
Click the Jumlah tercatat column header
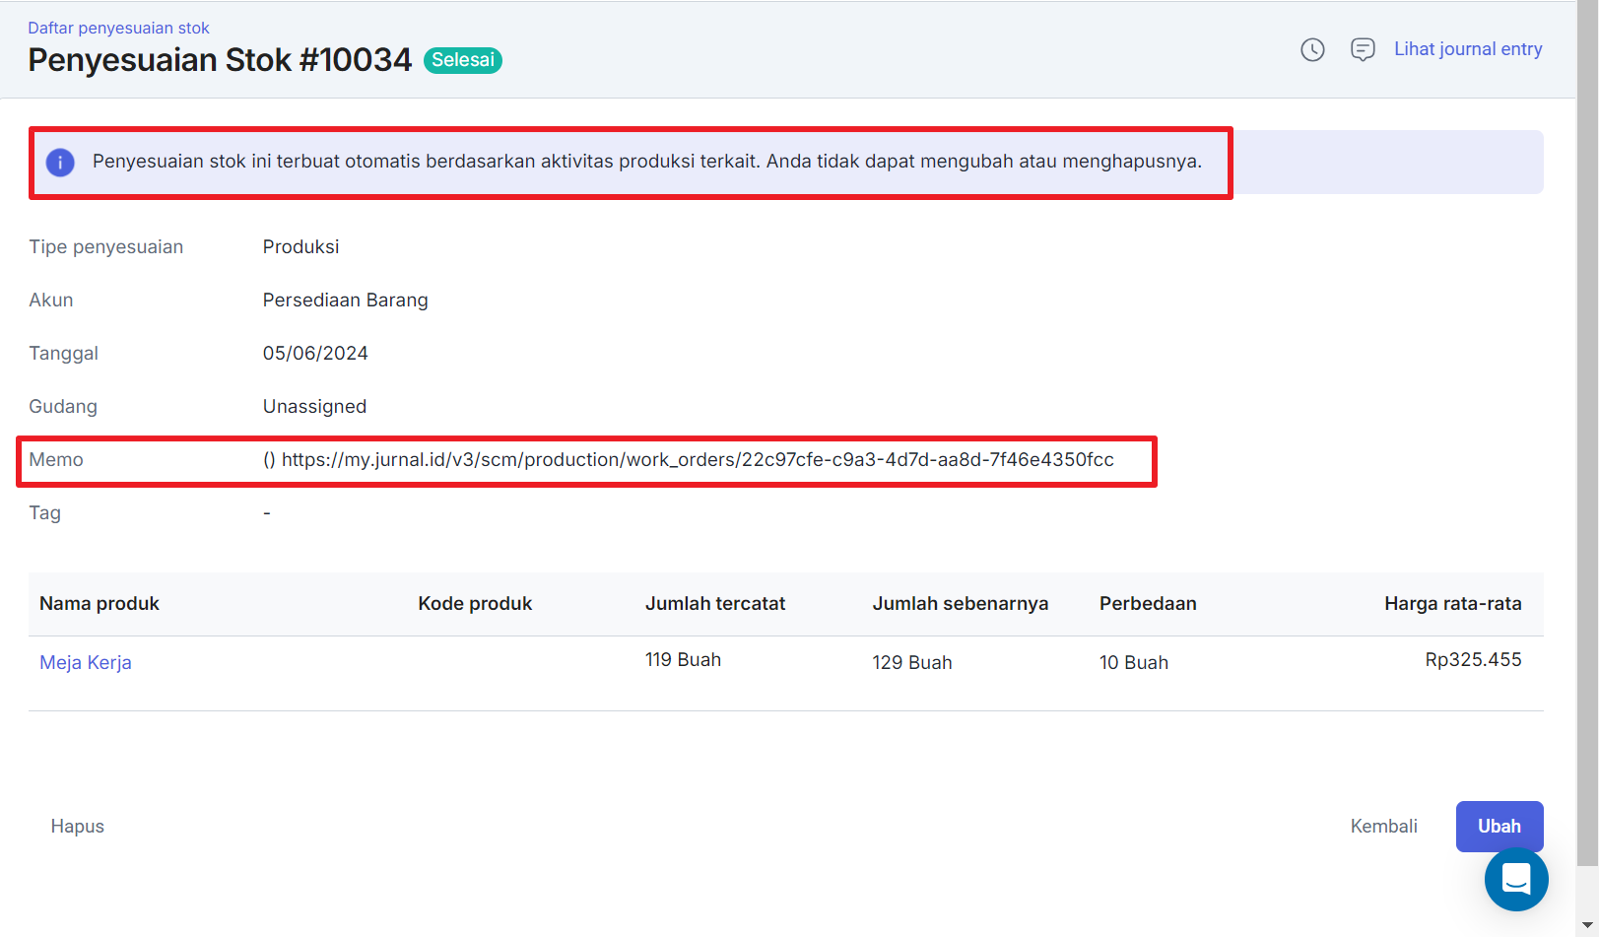715,603
